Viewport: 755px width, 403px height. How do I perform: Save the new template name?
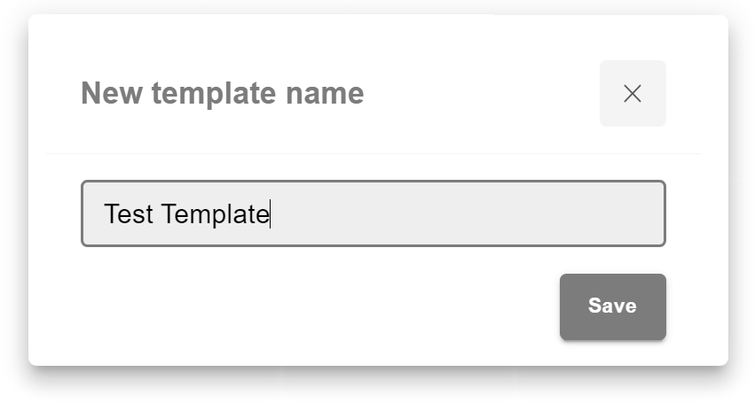pyautogui.click(x=612, y=306)
